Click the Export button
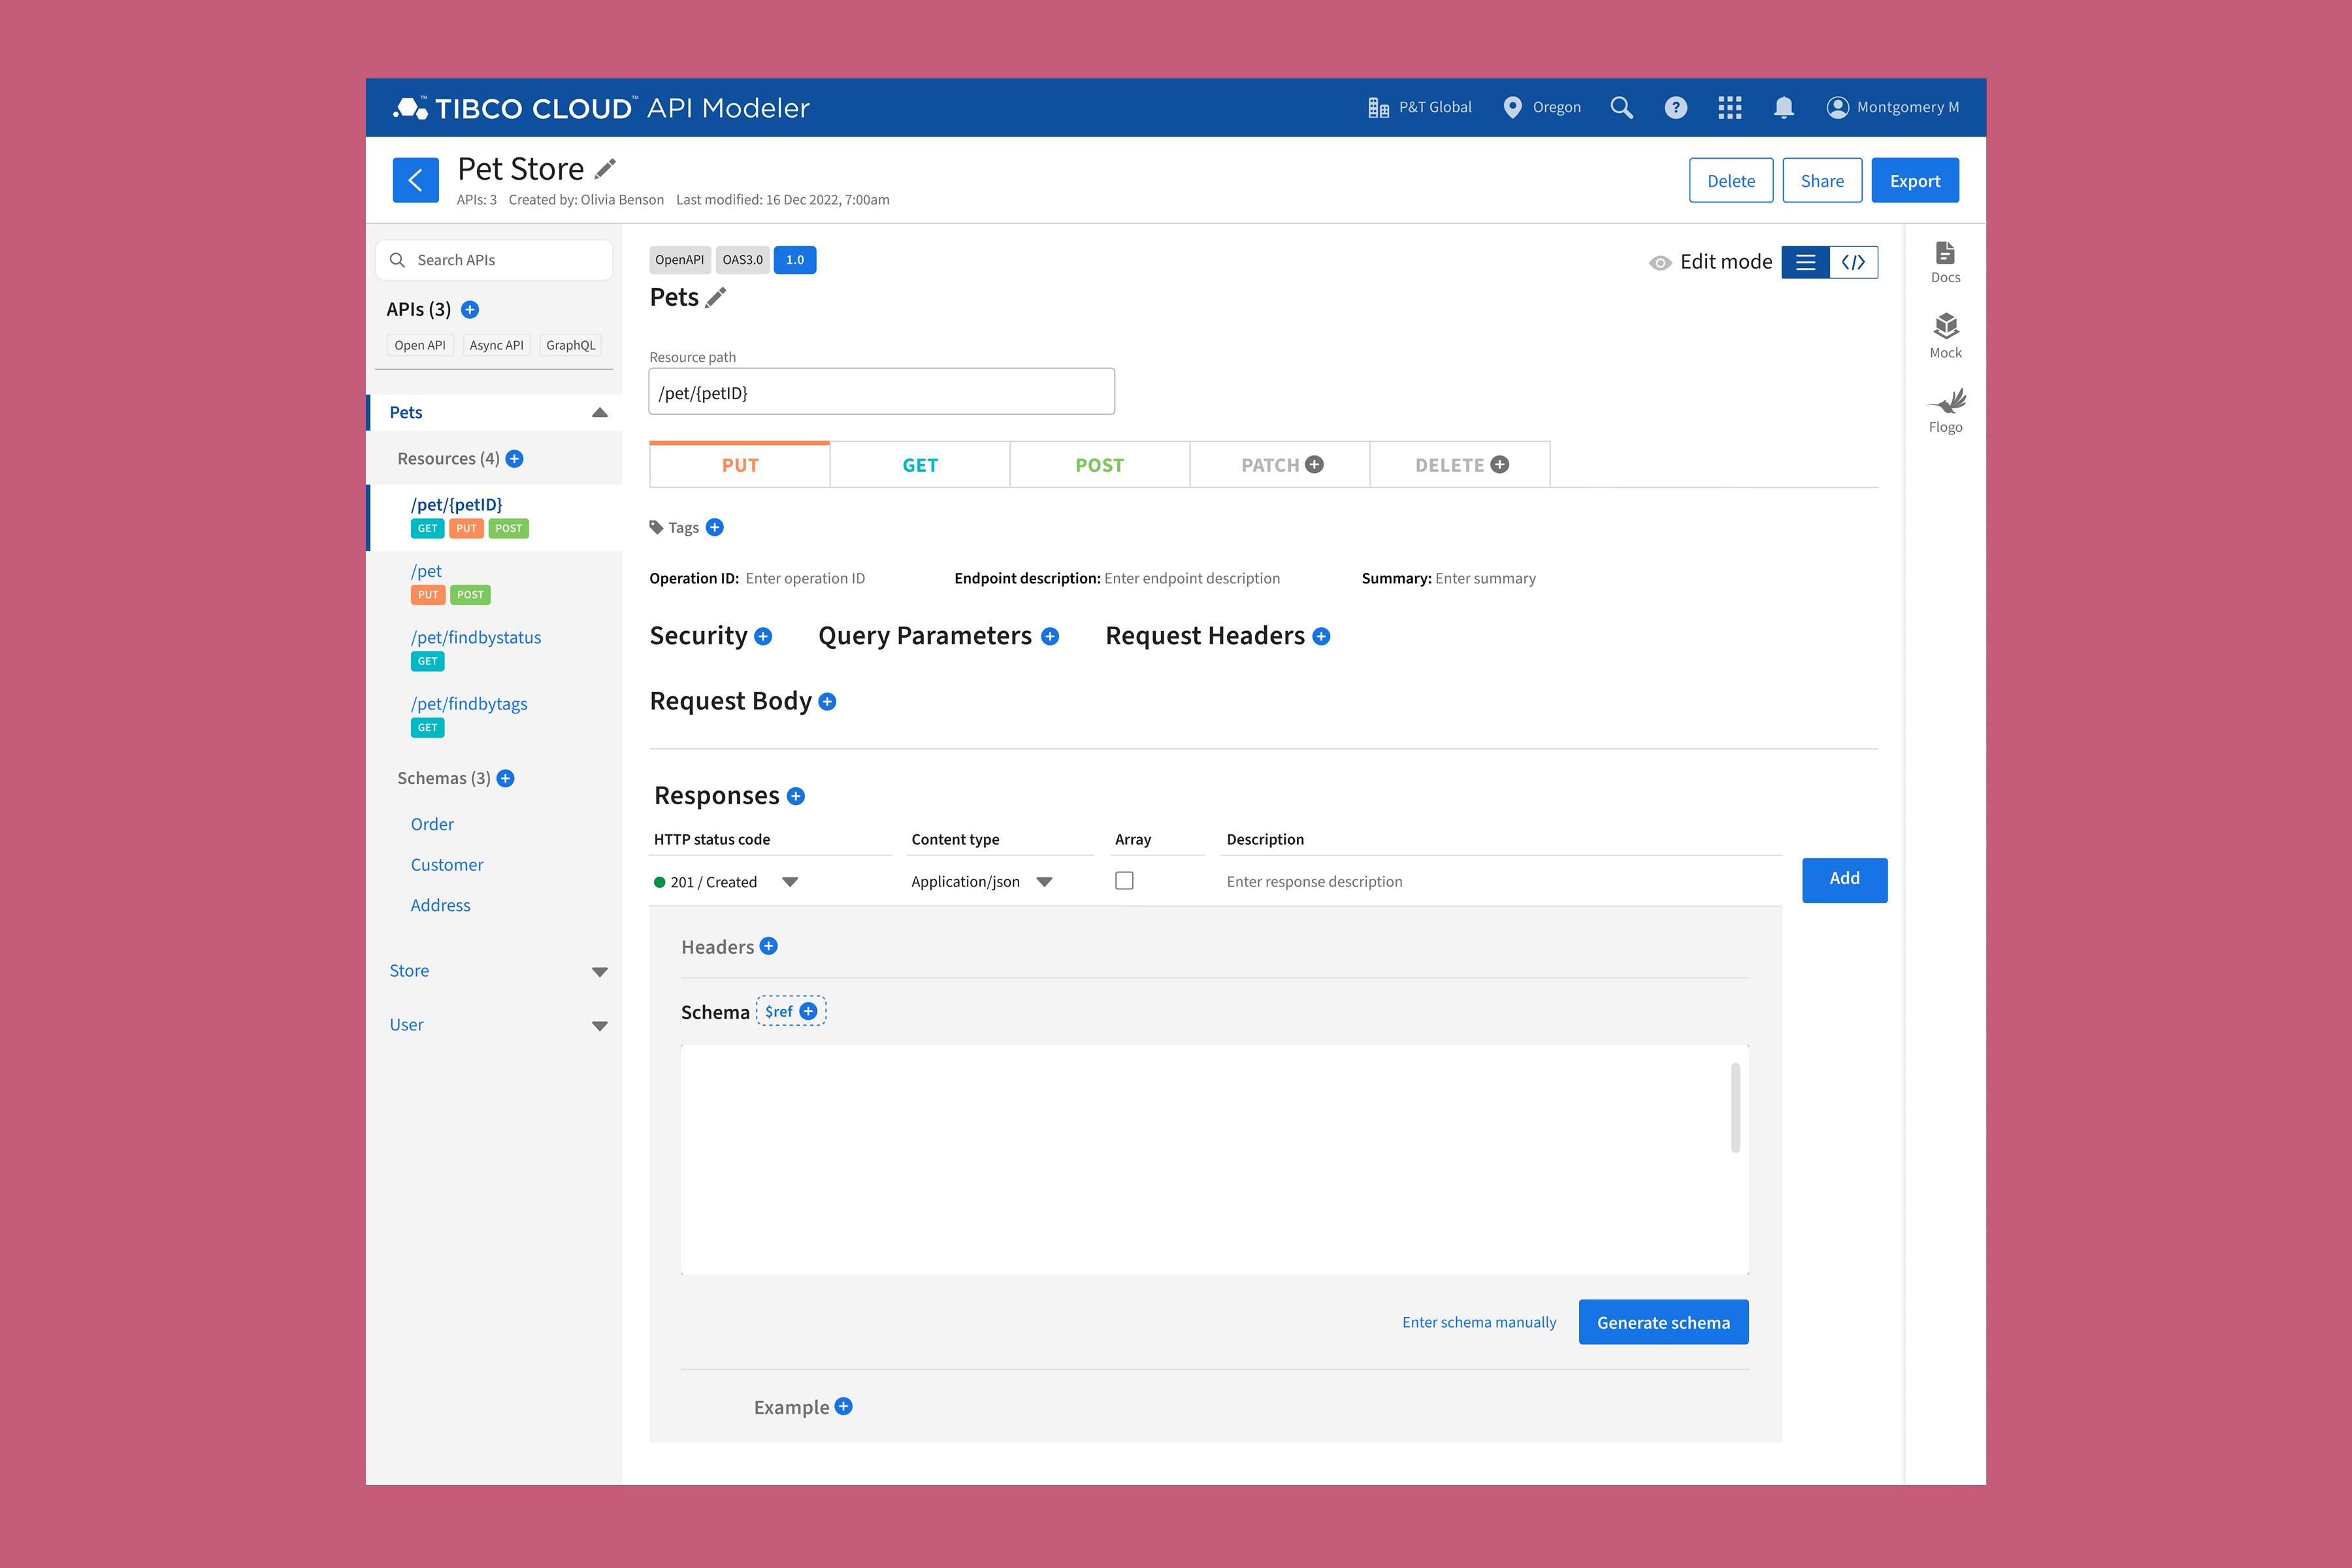2352x1568 pixels. [x=1915, y=180]
